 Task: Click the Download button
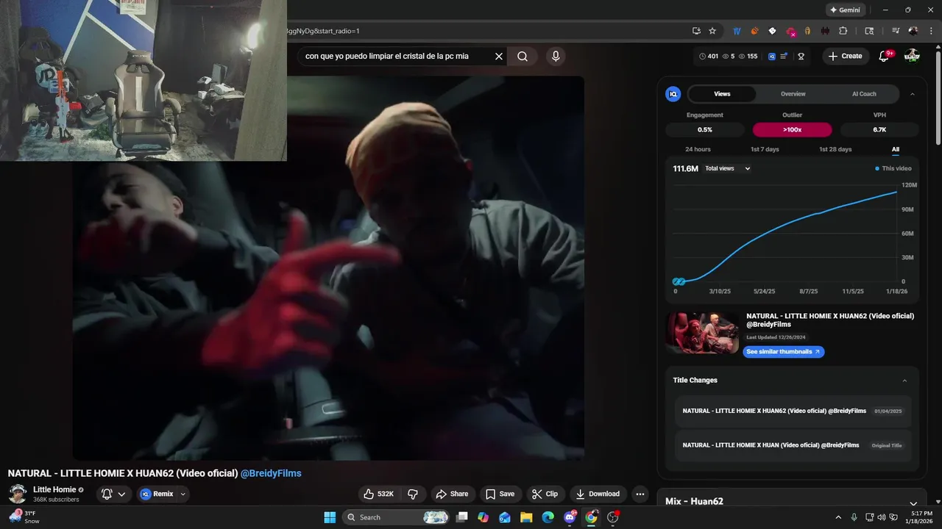[598, 494]
